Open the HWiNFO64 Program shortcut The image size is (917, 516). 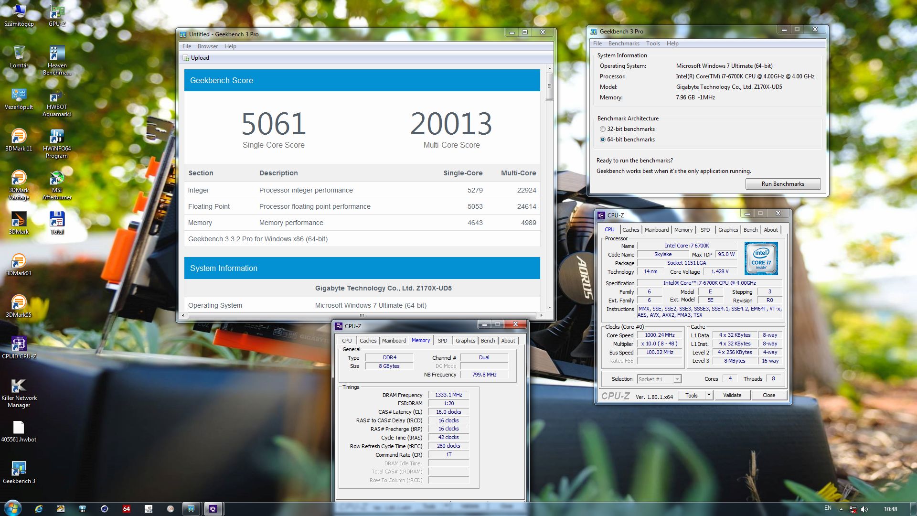click(57, 143)
